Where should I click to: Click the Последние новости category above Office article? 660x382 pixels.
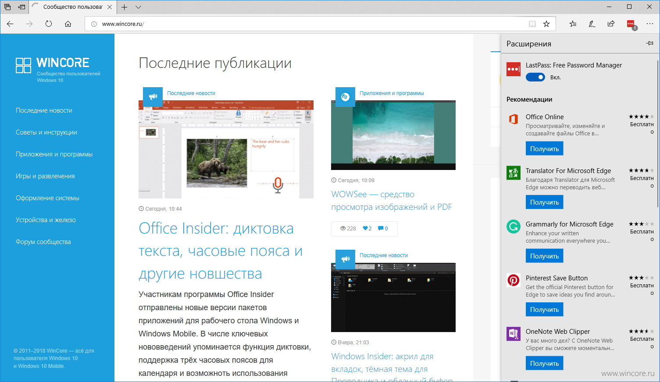coord(191,93)
